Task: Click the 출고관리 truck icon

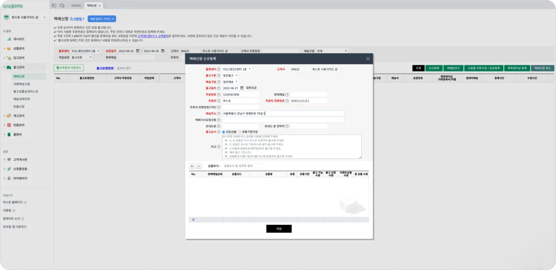Action: (x=9, y=67)
